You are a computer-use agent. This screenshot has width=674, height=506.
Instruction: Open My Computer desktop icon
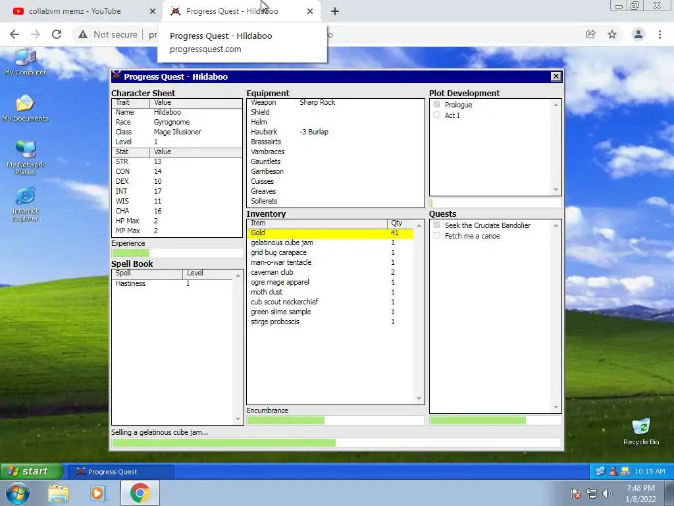(26, 63)
